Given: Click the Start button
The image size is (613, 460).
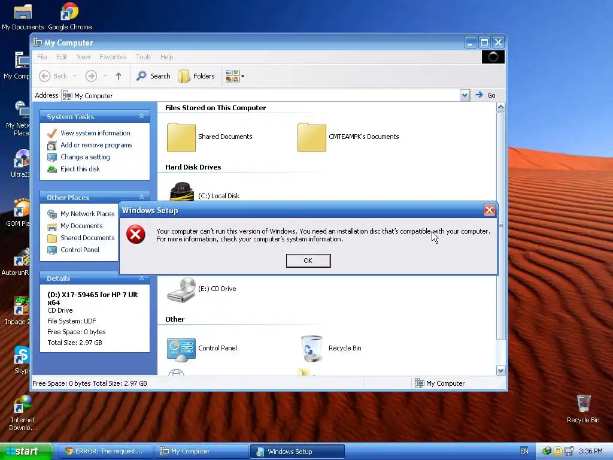Looking at the screenshot, I should click(26, 452).
